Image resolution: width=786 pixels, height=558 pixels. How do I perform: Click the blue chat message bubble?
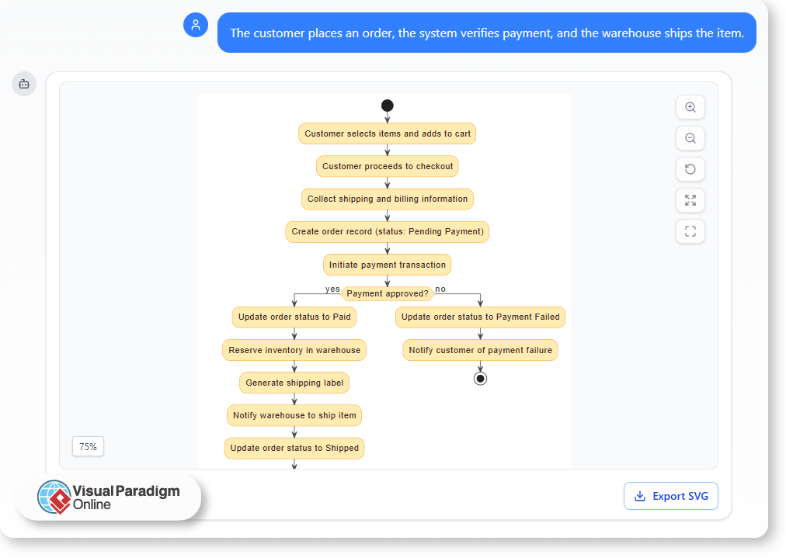487,33
